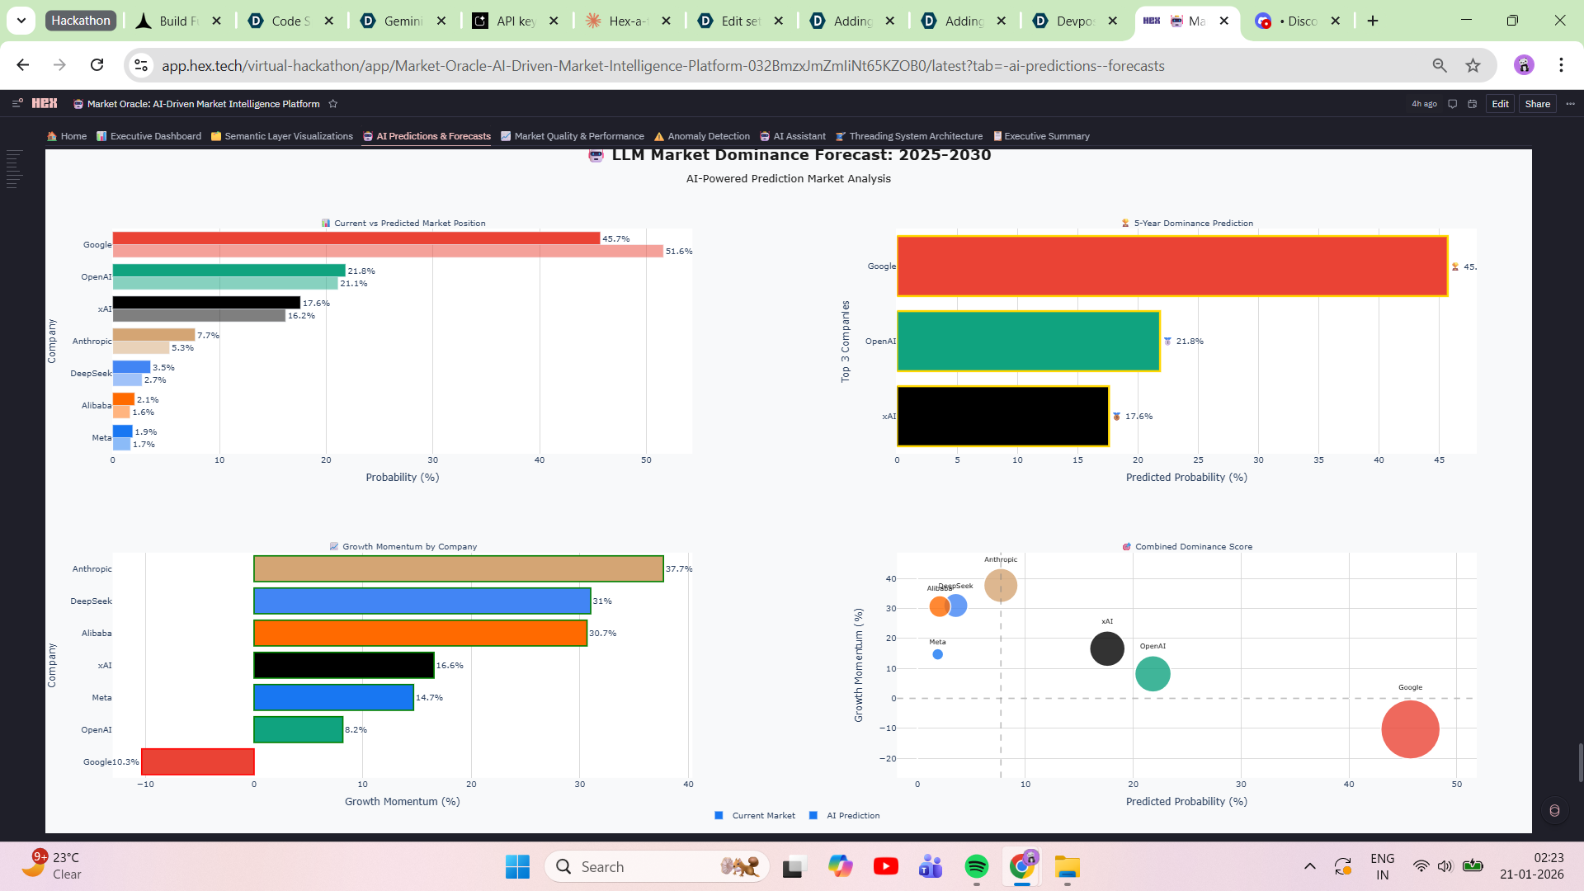Click the HEX logo
1584x891 pixels.
(45, 103)
